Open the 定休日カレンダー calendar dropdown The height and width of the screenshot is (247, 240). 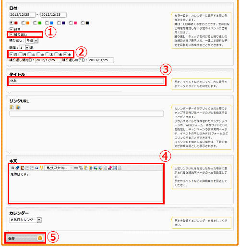25,220
